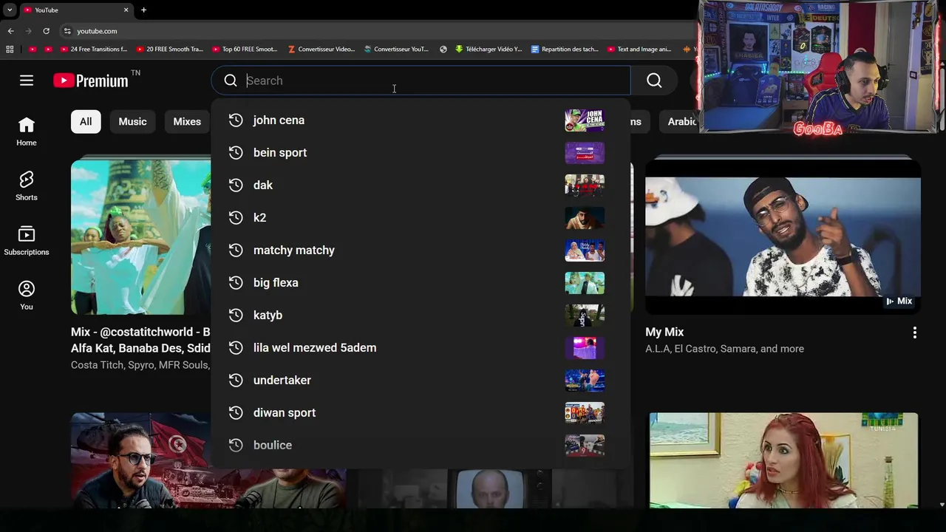Open more options for My Mix

pyautogui.click(x=914, y=332)
